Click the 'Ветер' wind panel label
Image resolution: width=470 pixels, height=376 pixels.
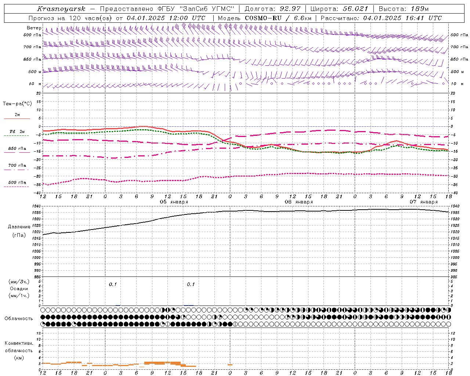pyautogui.click(x=34, y=28)
